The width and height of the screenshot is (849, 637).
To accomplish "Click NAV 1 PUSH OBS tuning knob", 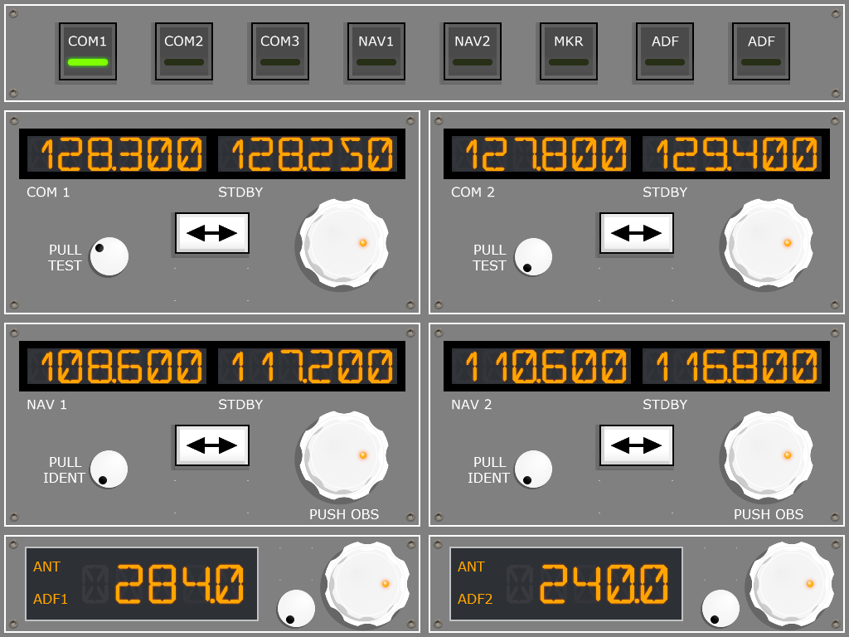I will tap(344, 455).
